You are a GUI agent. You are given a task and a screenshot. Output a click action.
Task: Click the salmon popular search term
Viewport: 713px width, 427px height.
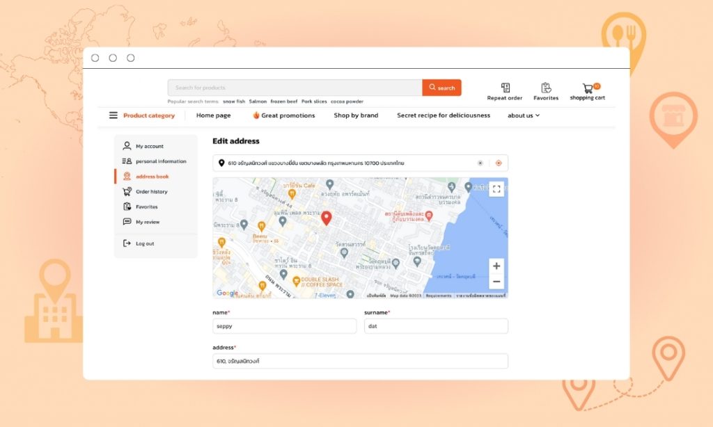[x=258, y=102]
